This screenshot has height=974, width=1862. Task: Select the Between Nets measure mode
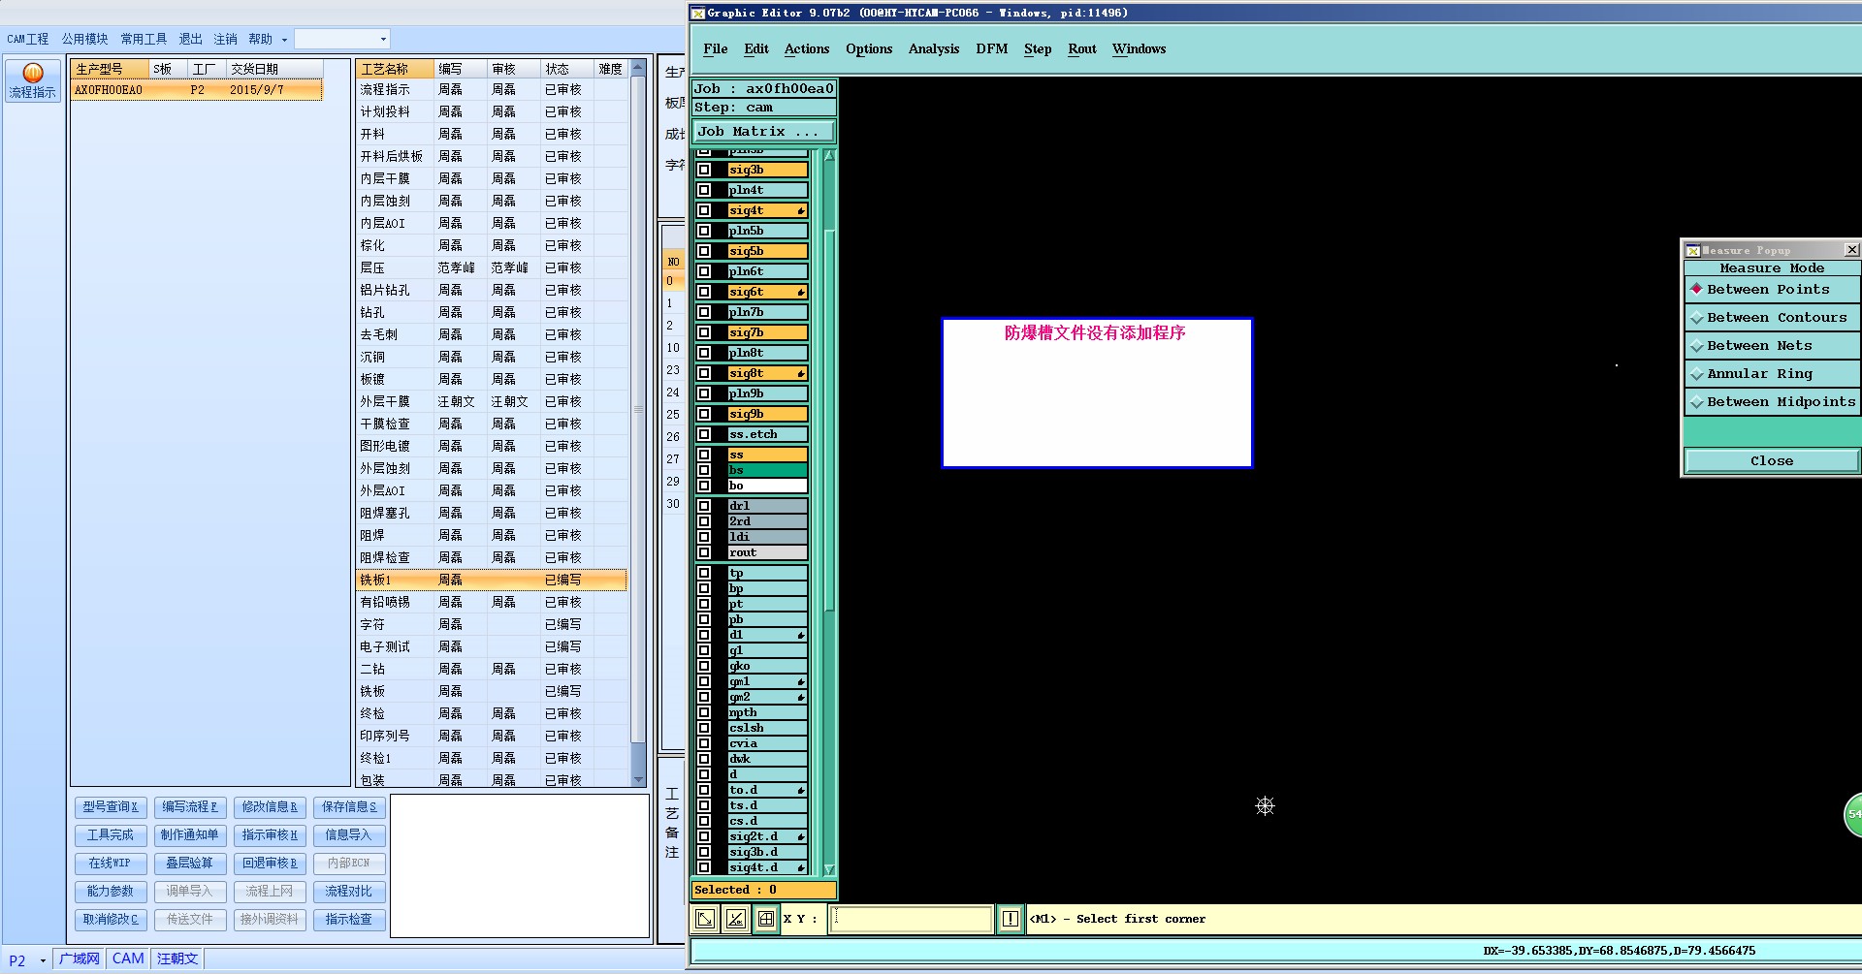[x=1773, y=346]
